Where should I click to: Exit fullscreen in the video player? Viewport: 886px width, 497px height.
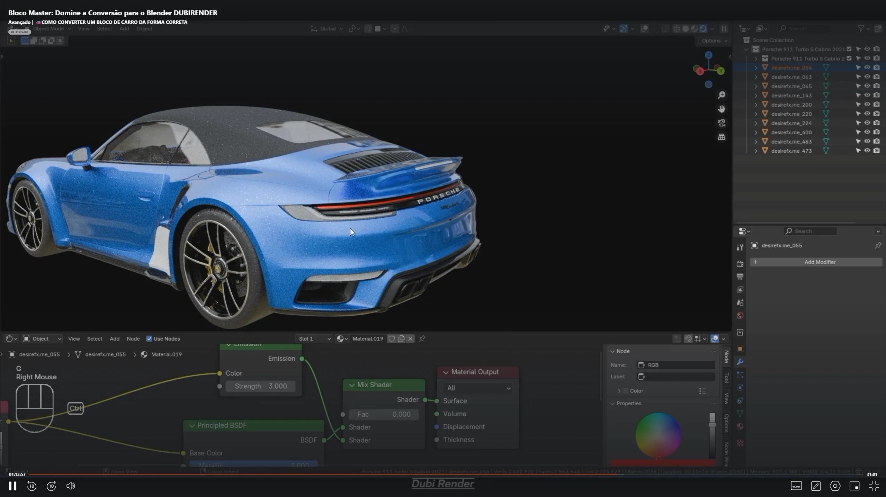point(874,486)
